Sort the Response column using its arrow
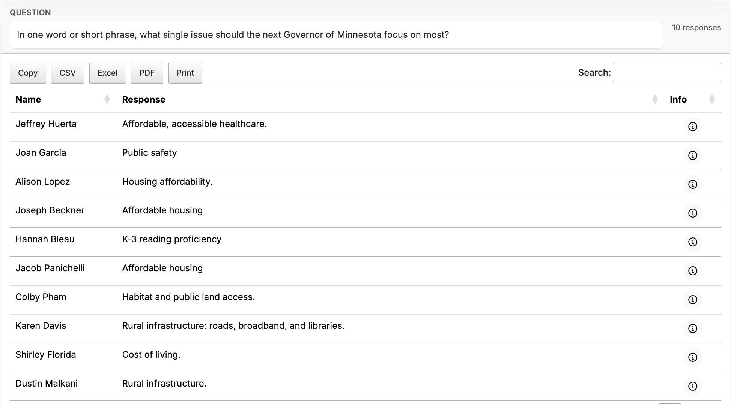The image size is (731, 406). [655, 99]
